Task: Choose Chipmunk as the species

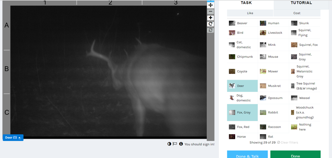Action: click(243, 57)
